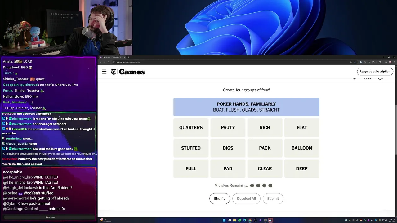Select the FULL tile
The image size is (397, 223).
coord(191,168)
